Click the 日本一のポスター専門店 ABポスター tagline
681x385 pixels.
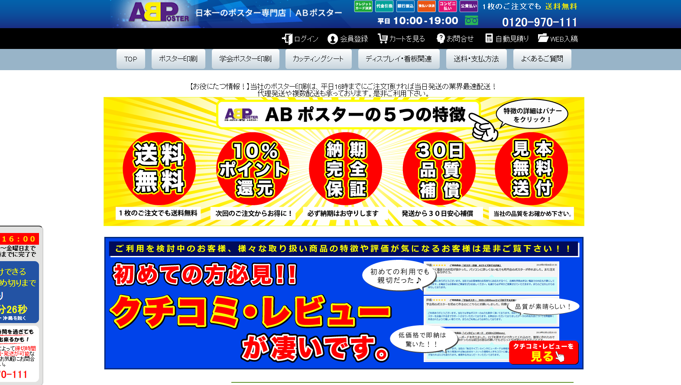click(x=269, y=13)
